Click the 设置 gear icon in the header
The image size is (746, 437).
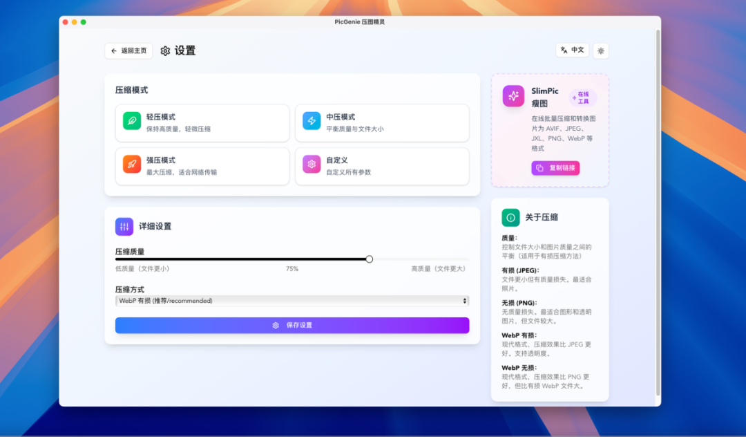(x=164, y=50)
